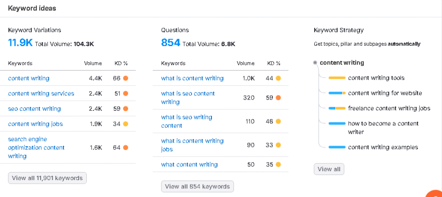Click Keyword Strategy View all button
This screenshot has height=197, width=442.
[x=329, y=169]
